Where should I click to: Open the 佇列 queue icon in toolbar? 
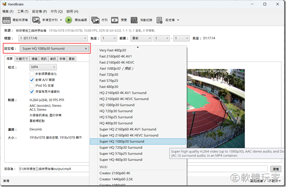tap(95, 20)
